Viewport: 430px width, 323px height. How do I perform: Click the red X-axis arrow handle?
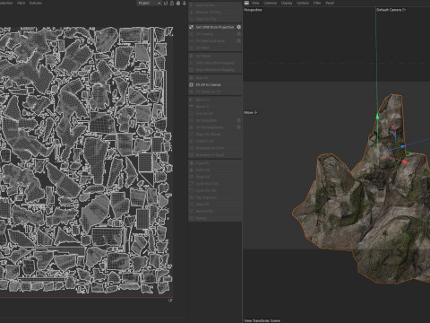click(x=405, y=161)
